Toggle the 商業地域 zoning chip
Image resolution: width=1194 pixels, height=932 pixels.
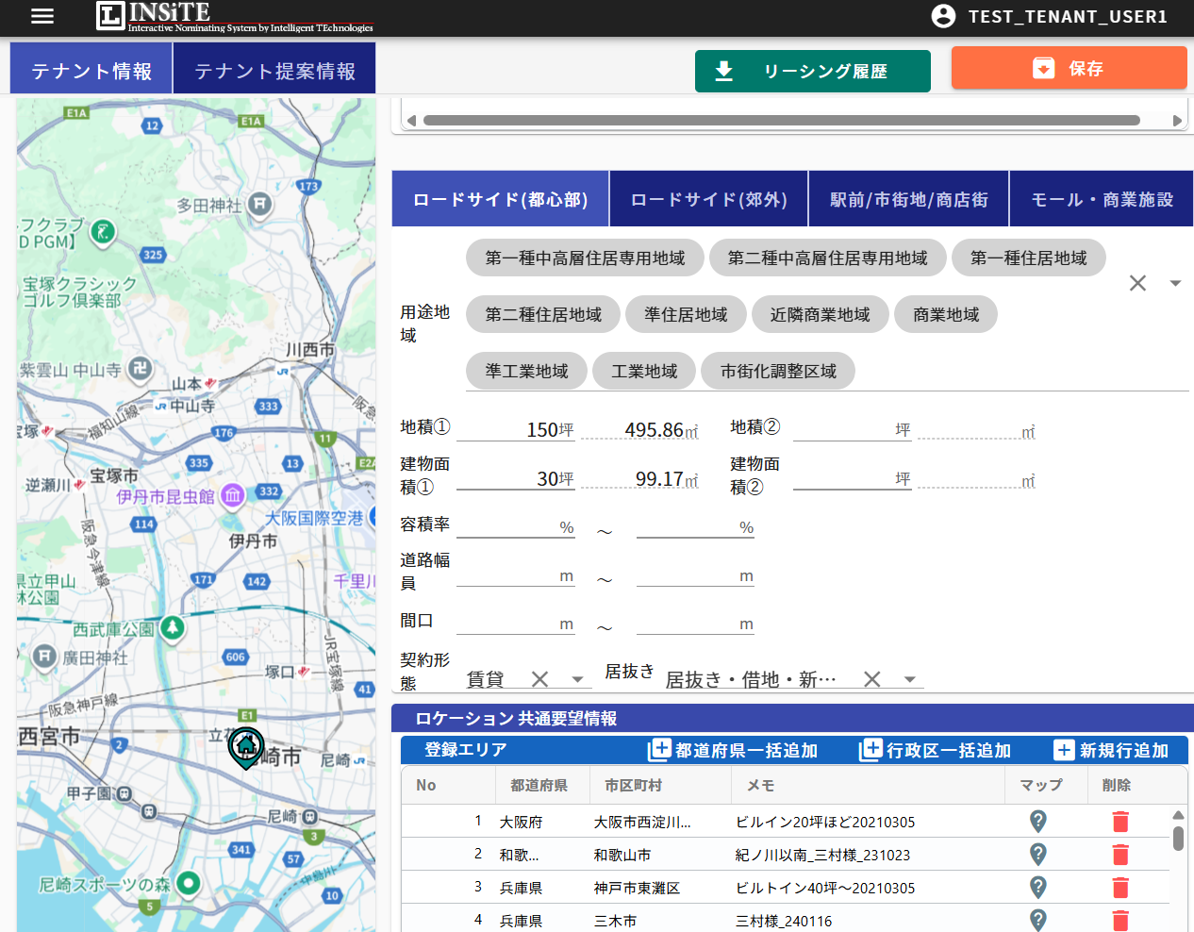pyautogui.click(x=946, y=315)
